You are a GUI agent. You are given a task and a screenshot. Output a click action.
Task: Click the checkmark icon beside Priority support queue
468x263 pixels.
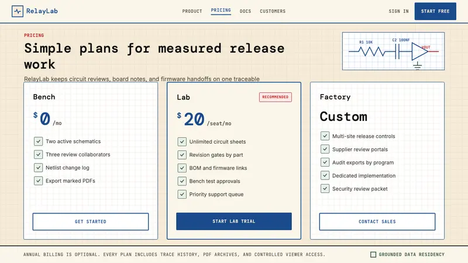[x=182, y=194]
